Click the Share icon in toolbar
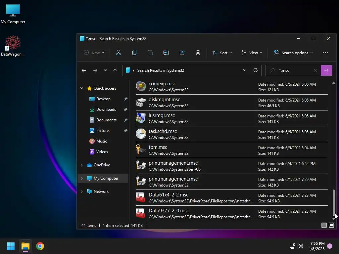The height and width of the screenshot is (254, 339). [x=182, y=53]
